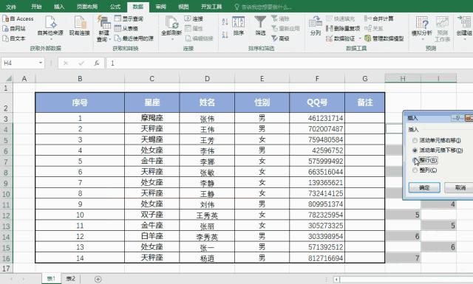Click 关系 relationships
The height and width of the screenshot is (284, 473).
pos(374,29)
